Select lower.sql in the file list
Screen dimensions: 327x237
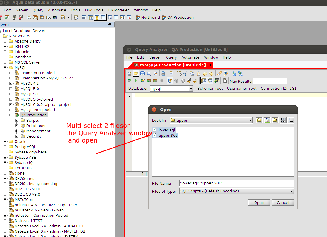164,130
